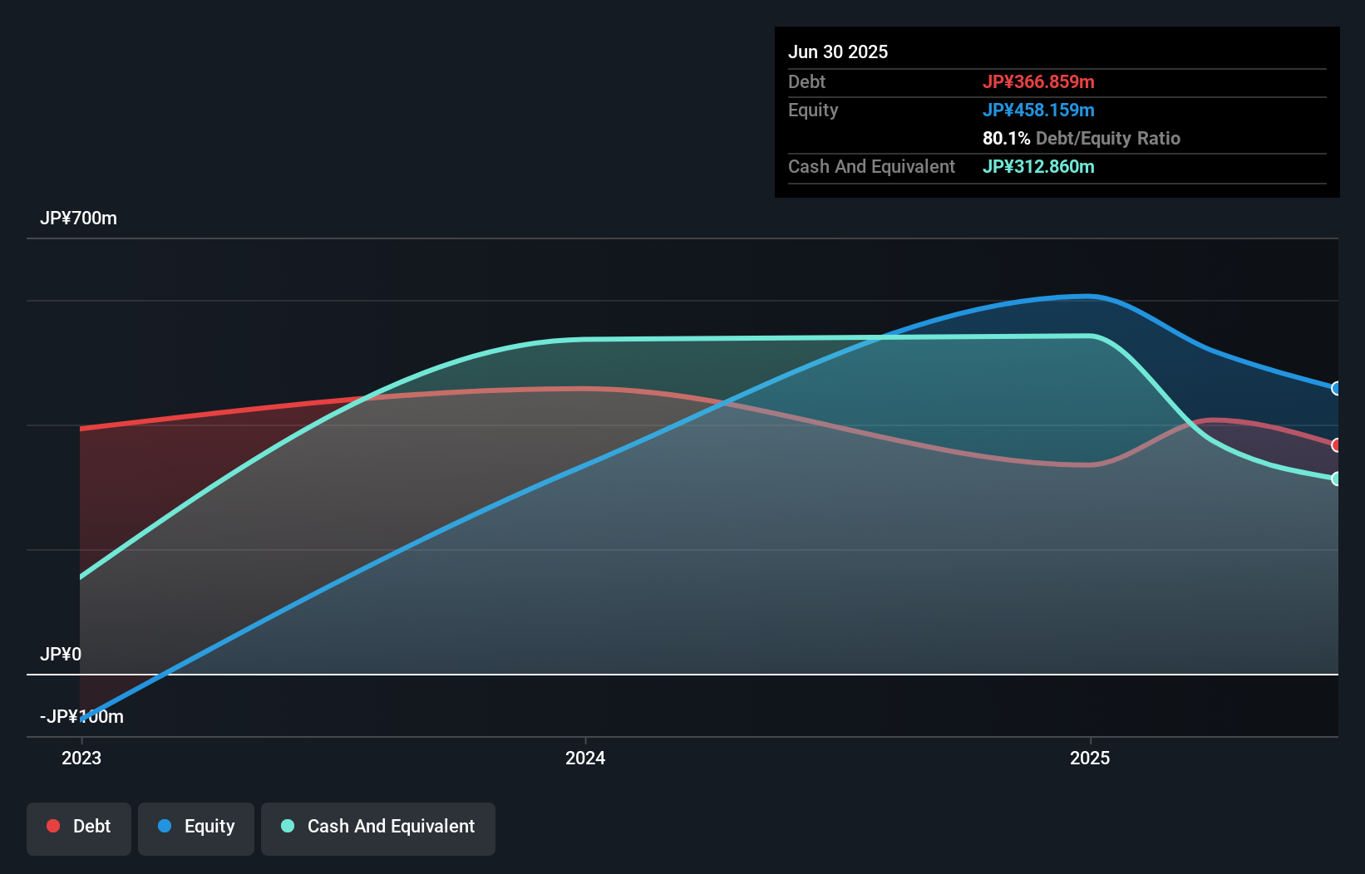Click the blue Equity legend dot
This screenshot has width=1365, height=874.
point(165,826)
